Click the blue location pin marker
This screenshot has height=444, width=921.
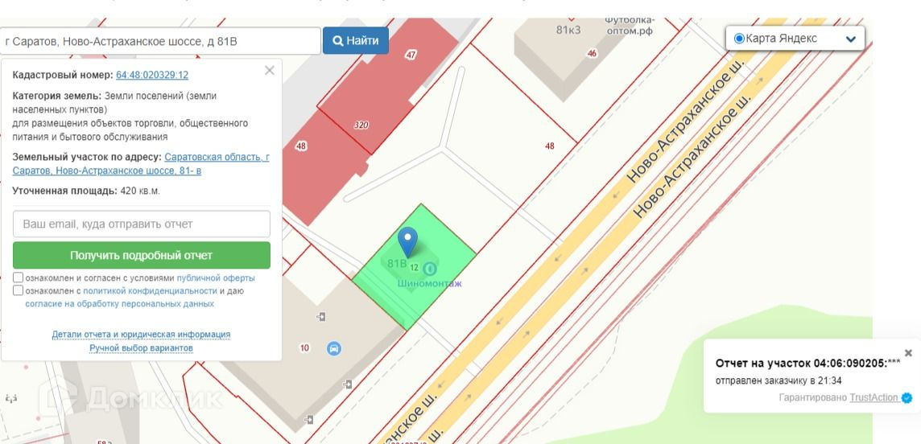[407, 241]
